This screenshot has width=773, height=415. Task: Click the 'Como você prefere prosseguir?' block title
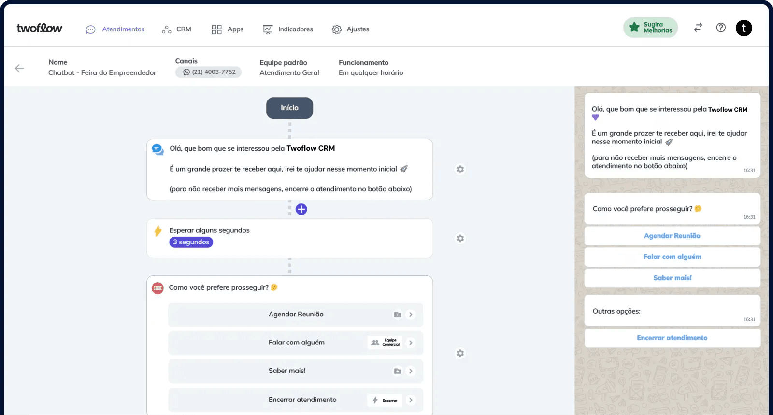tap(218, 287)
